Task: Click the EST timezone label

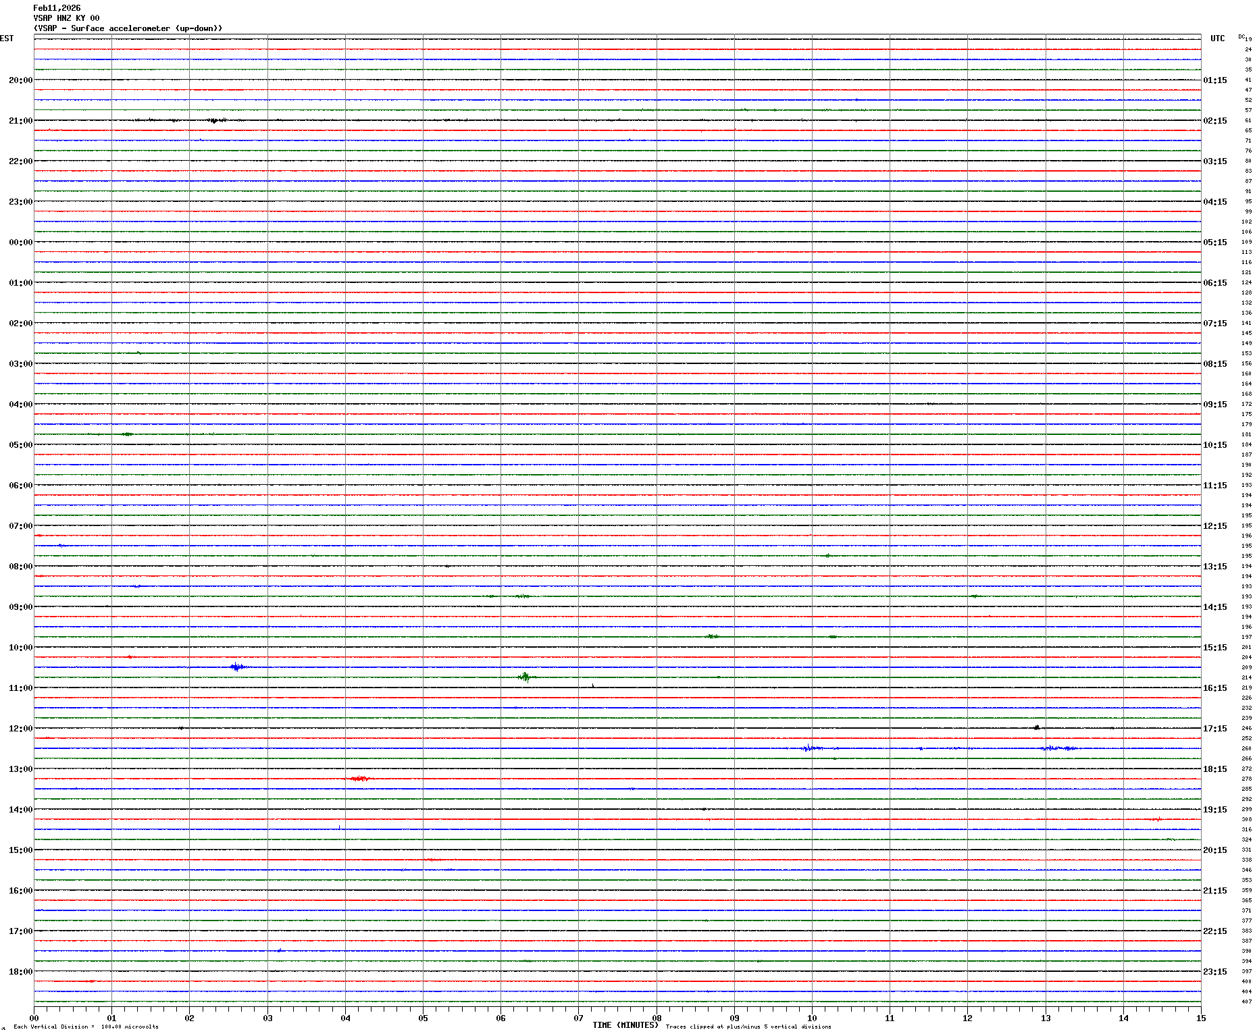Action: click(x=7, y=38)
